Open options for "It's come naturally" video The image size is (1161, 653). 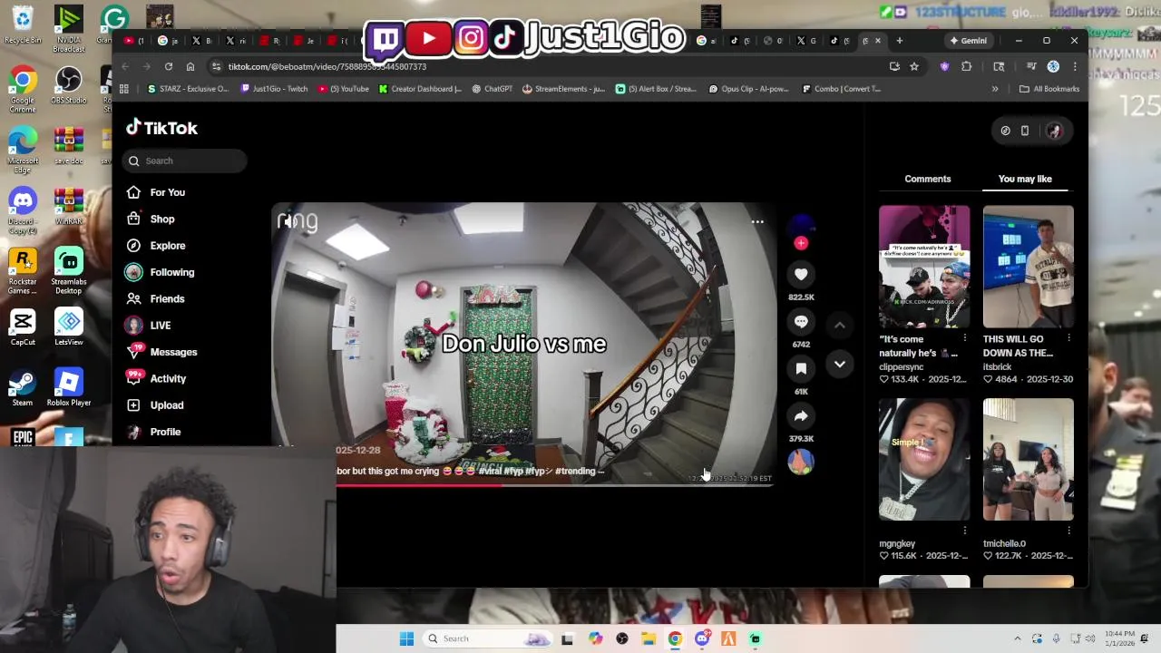click(x=964, y=338)
